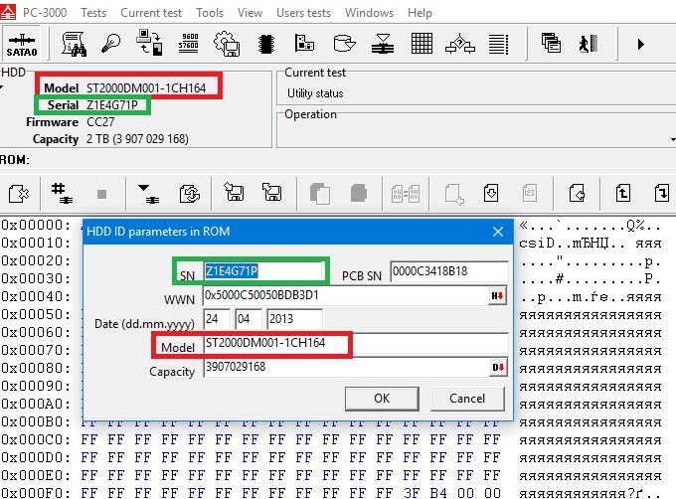Click the Firmware value CC27

click(x=100, y=122)
